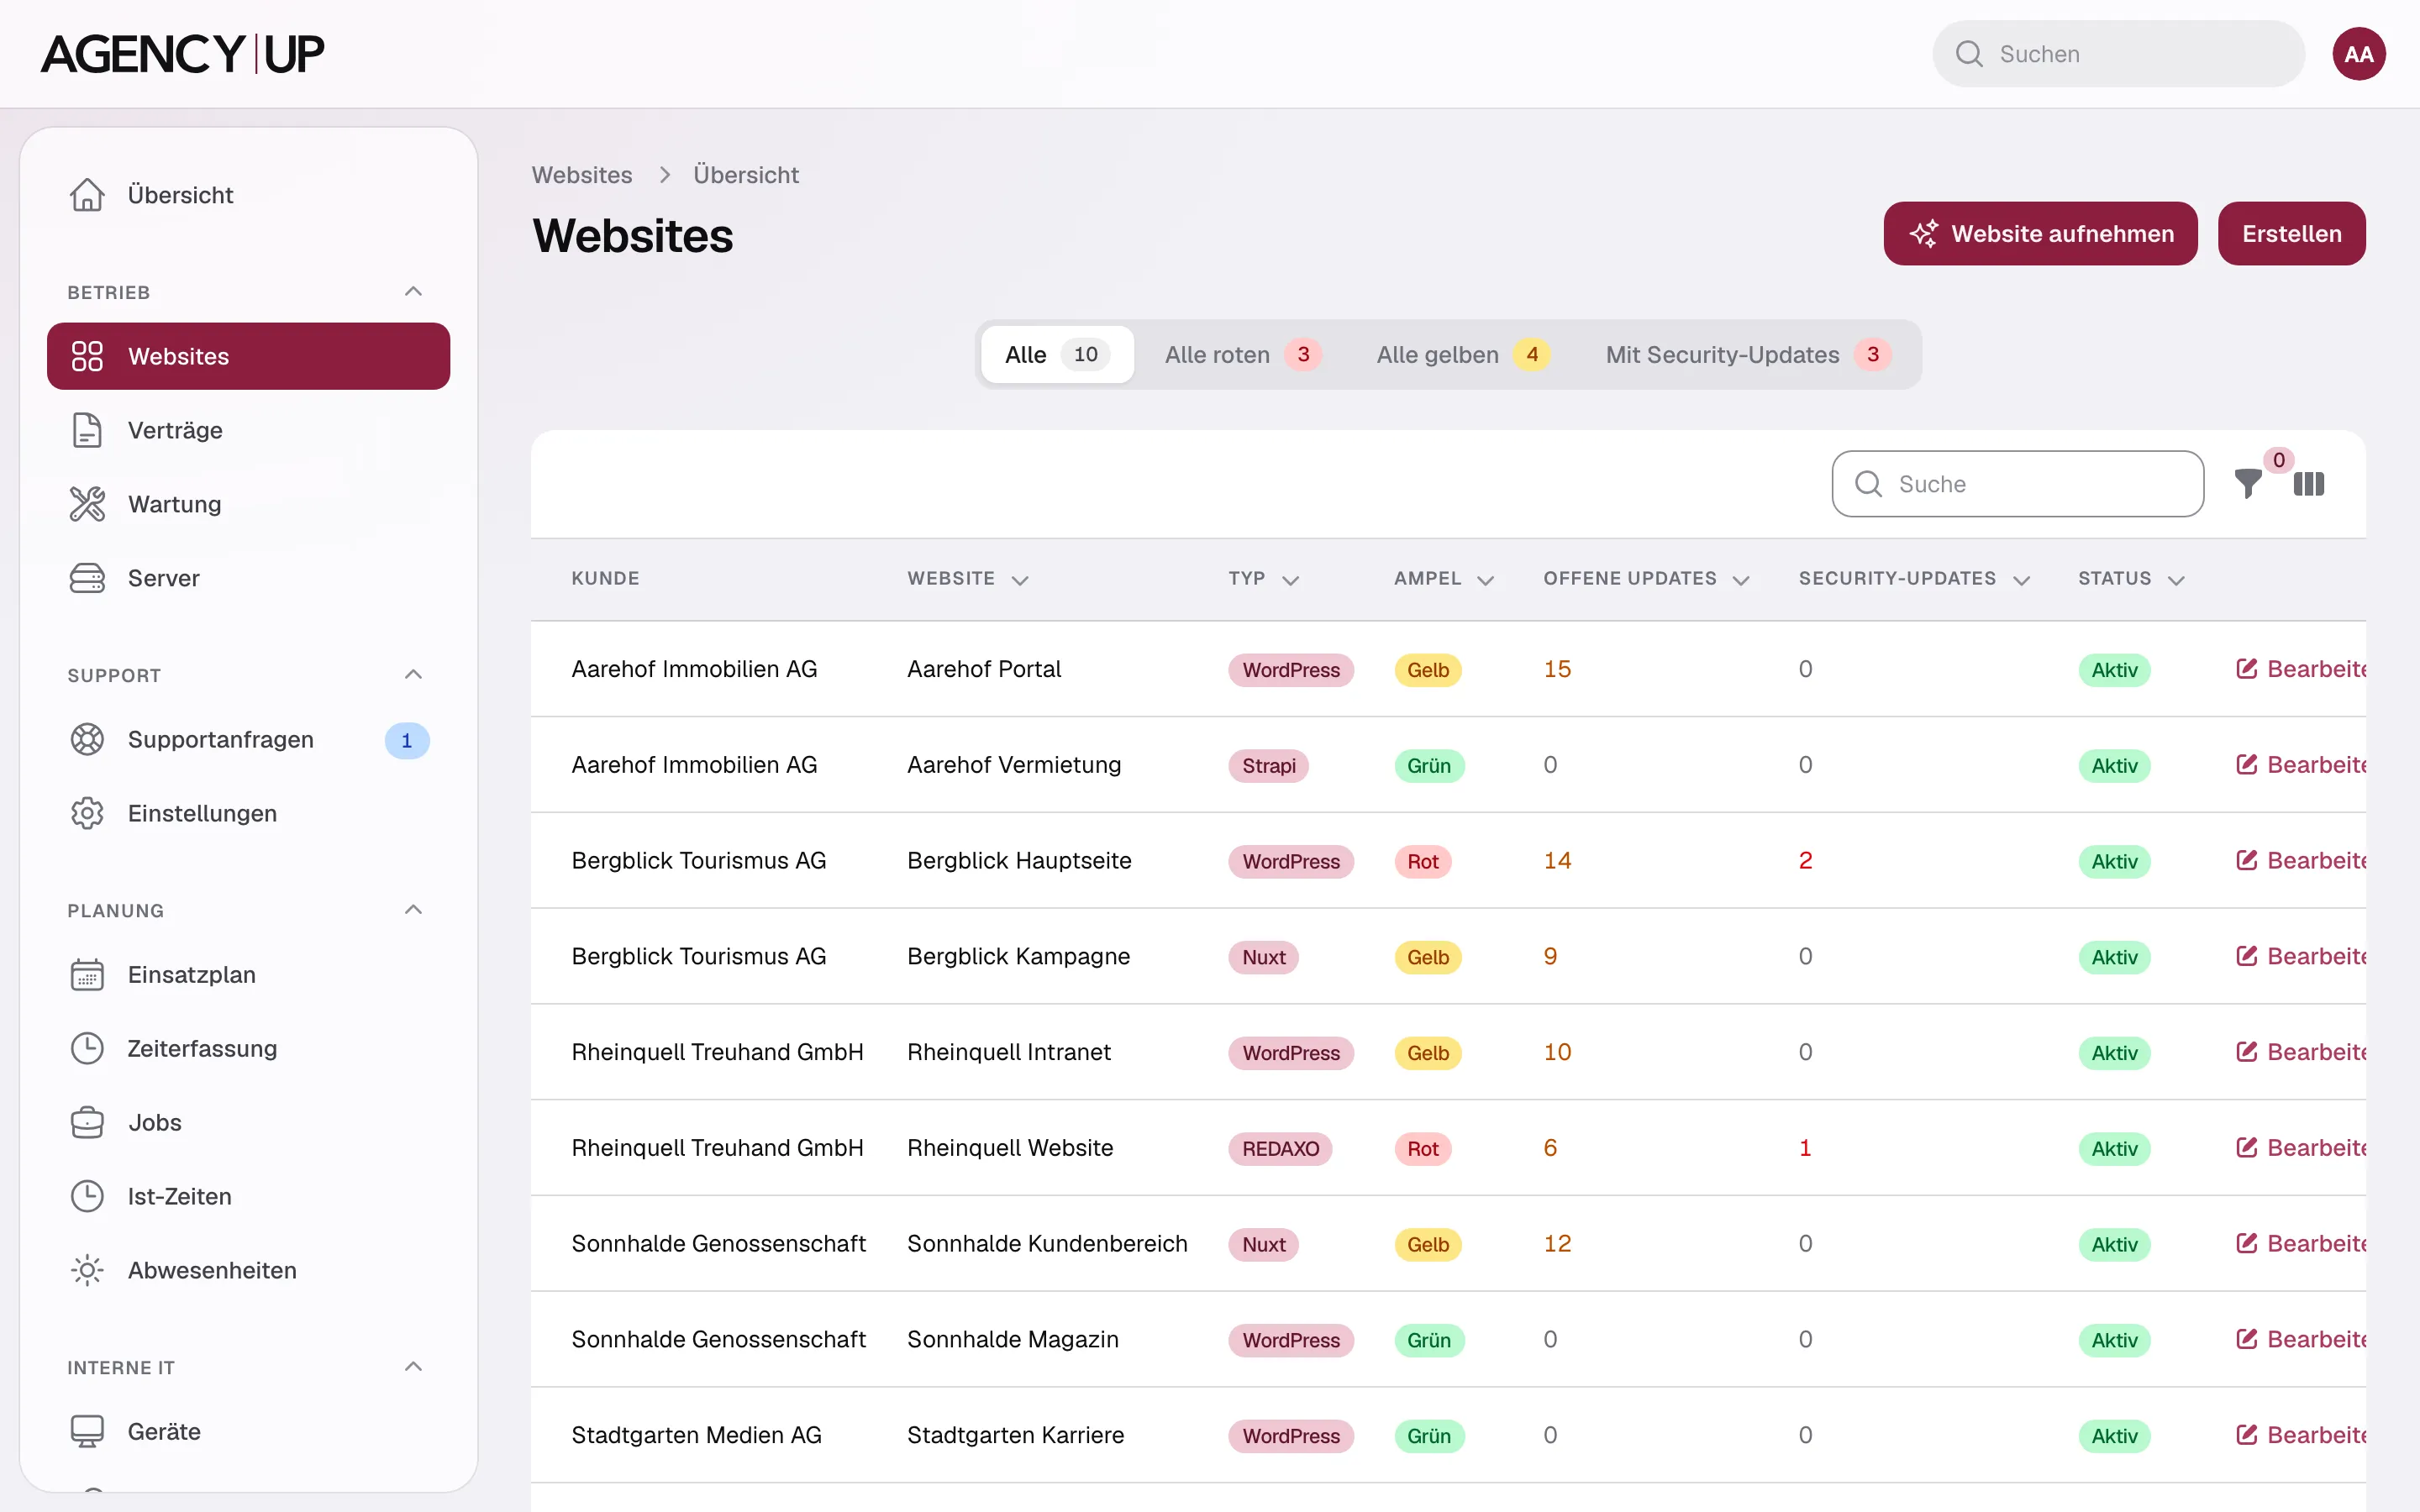
Task: Select the Websites grid icon in sidebar
Action: coord(87,356)
